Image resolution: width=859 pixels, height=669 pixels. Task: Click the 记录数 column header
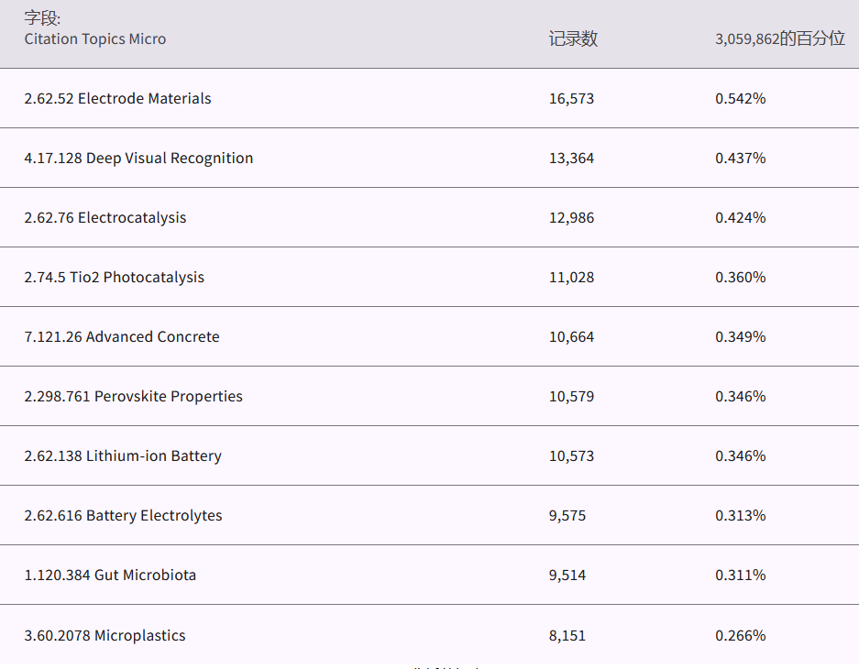coord(573,39)
